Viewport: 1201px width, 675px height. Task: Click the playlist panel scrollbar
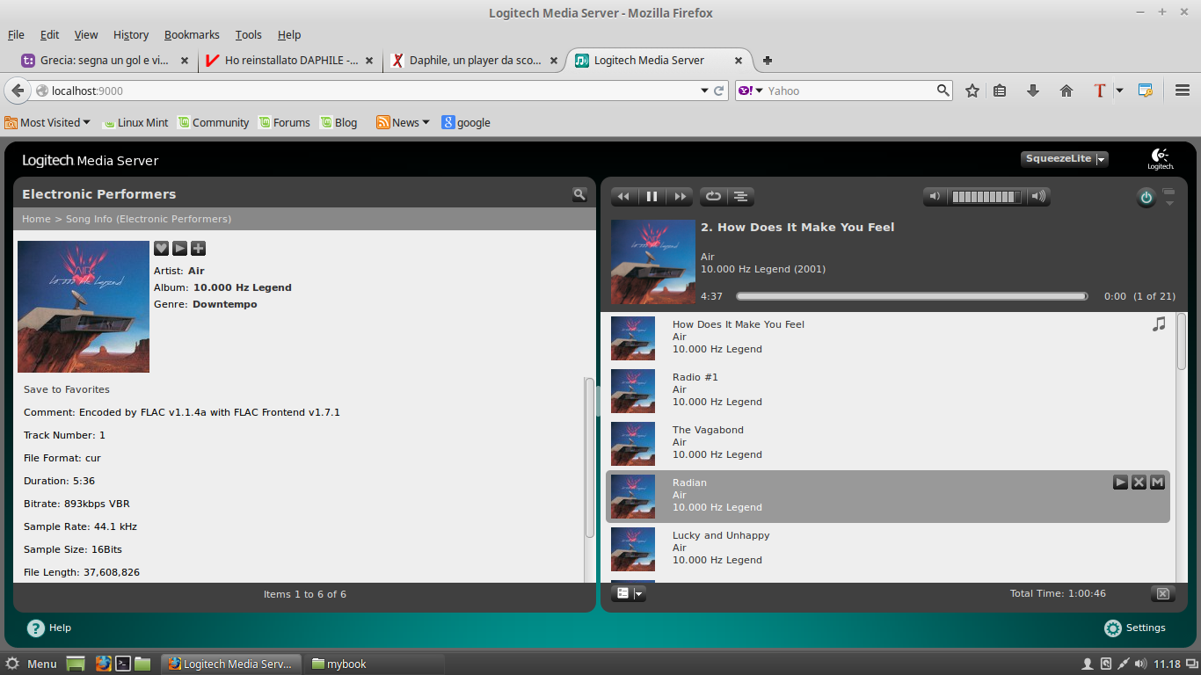(1182, 341)
